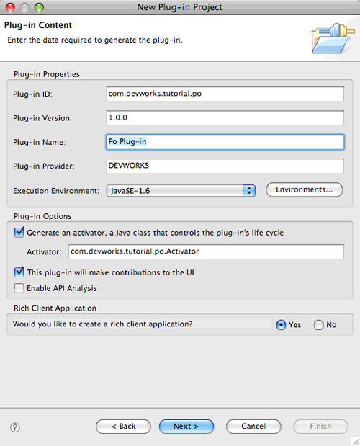360x446 pixels.
Task: Open the Execution Environment JavaSE-1.6 dropdown
Action: click(181, 190)
